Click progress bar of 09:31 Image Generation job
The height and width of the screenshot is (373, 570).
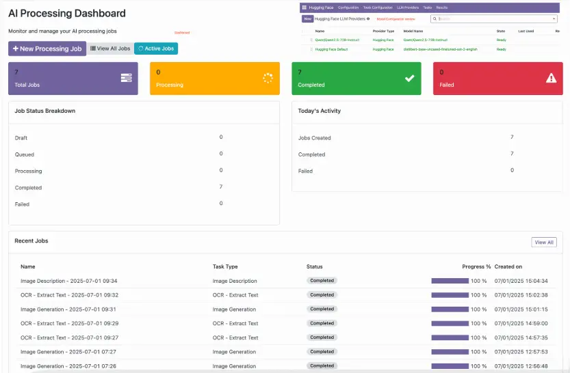tap(450, 309)
